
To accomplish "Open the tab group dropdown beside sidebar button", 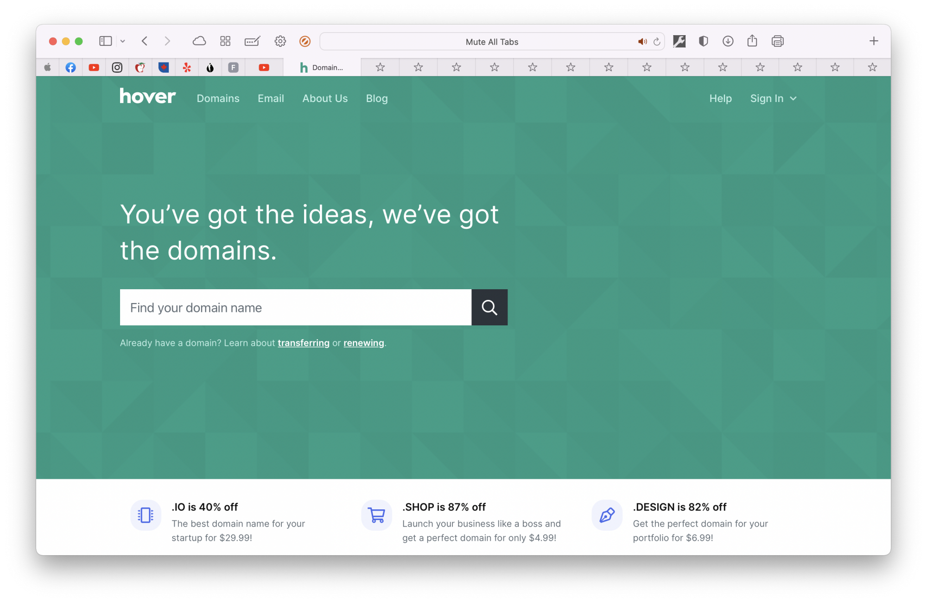I will pos(122,41).
